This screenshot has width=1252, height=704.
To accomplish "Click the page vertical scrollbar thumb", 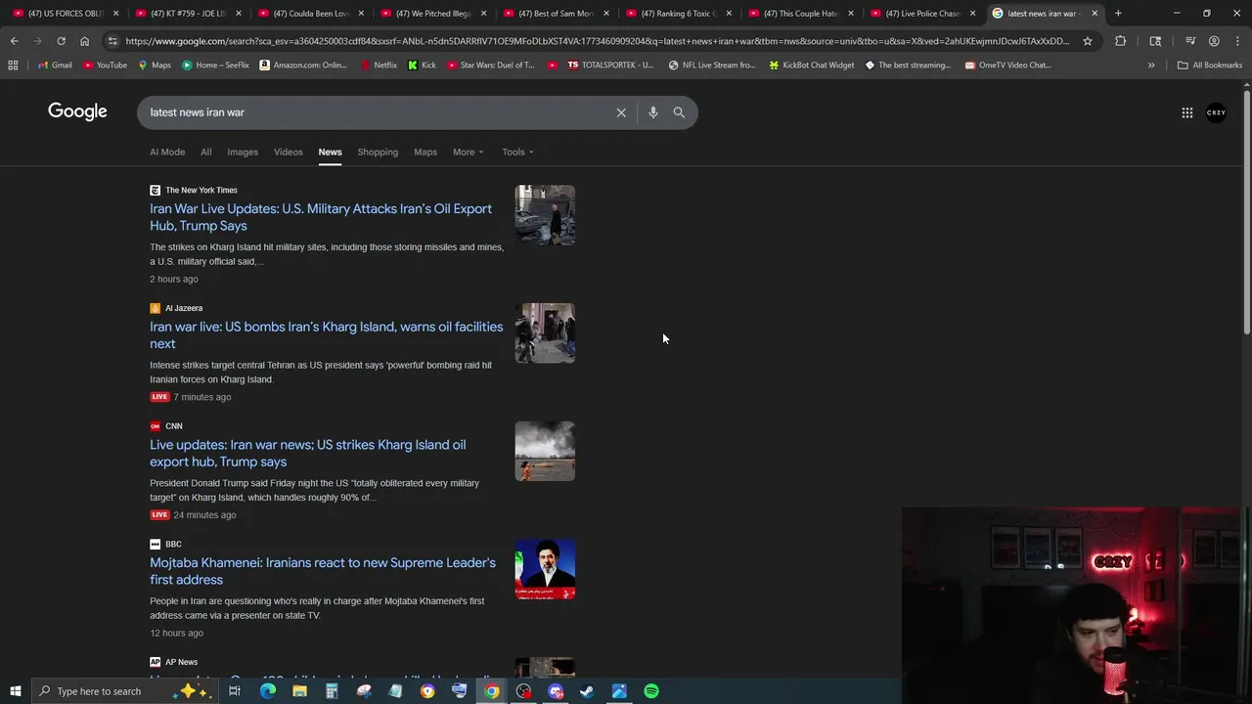I will (1246, 212).
